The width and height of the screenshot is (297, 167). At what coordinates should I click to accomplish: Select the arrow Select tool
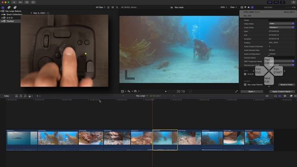(38, 96)
